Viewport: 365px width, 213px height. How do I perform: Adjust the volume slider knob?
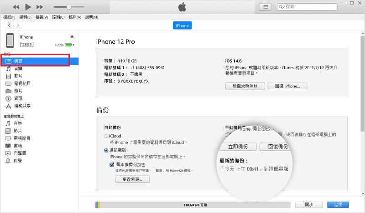(69, 7)
